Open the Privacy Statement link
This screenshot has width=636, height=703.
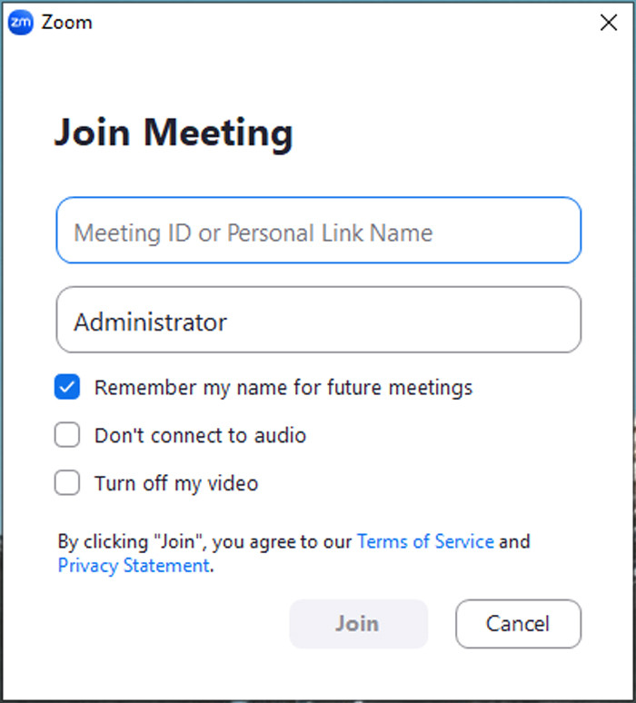click(133, 566)
